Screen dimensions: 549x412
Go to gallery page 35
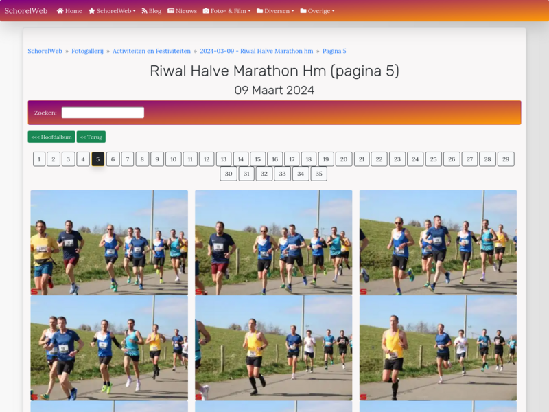318,174
